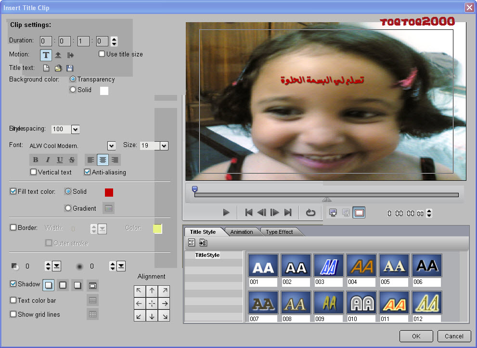
Task: Toggle the Repeat loop icon
Action: coord(311,213)
